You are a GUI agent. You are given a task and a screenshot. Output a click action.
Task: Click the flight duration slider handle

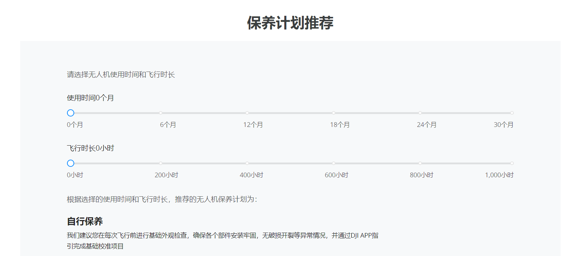coord(71,163)
